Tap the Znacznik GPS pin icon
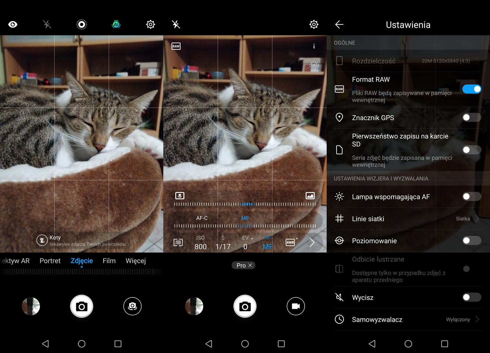Image resolution: width=490 pixels, height=353 pixels. [339, 117]
